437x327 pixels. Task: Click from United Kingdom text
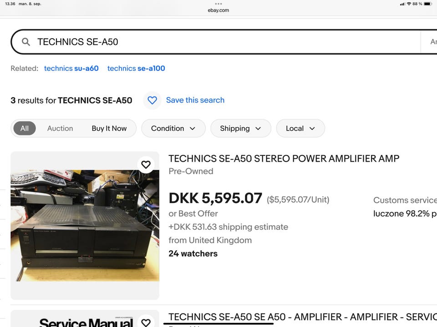pyautogui.click(x=210, y=240)
